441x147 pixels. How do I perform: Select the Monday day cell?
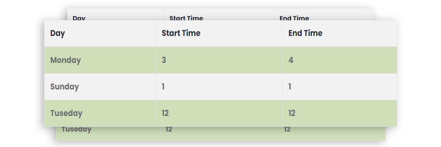pyautogui.click(x=65, y=60)
